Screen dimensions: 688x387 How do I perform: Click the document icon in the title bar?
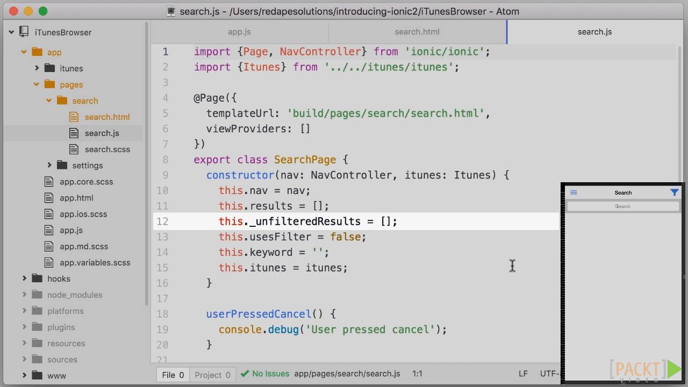tap(171, 11)
